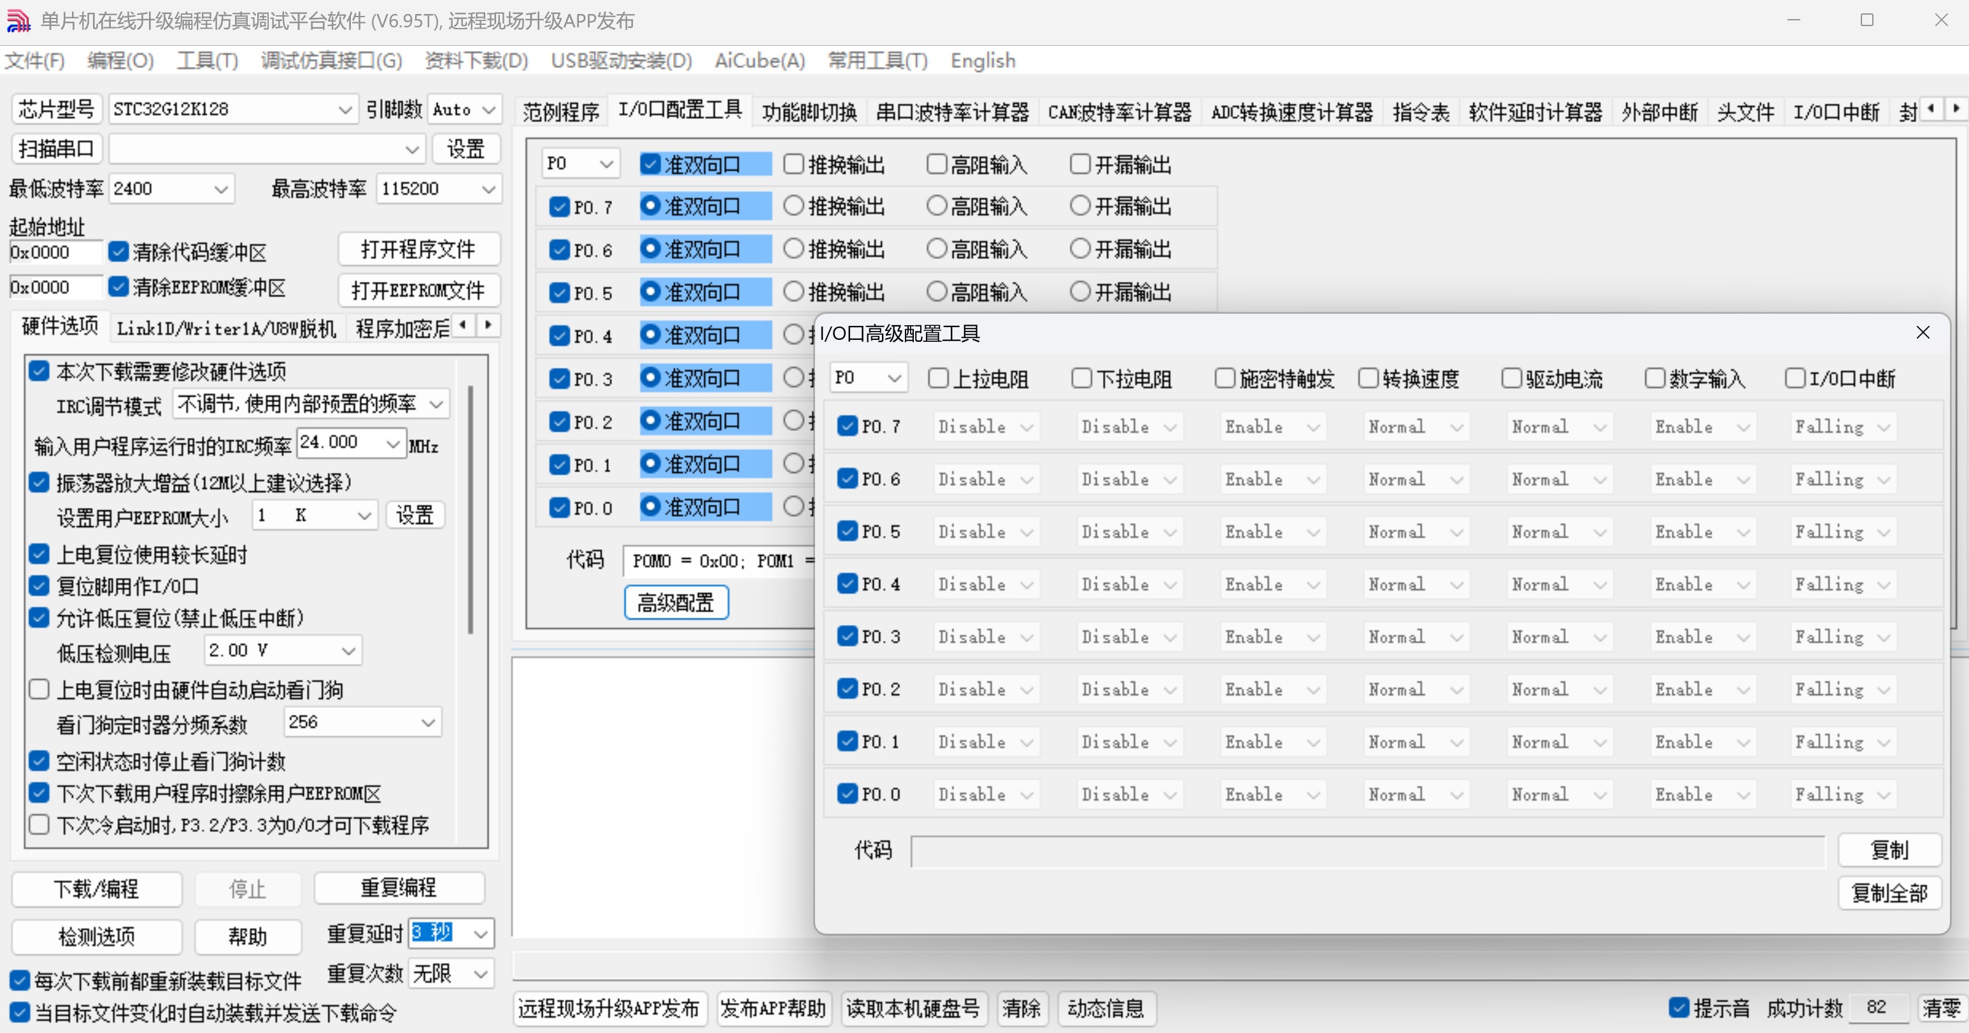Open IRC调节模式 dropdown

pos(311,404)
